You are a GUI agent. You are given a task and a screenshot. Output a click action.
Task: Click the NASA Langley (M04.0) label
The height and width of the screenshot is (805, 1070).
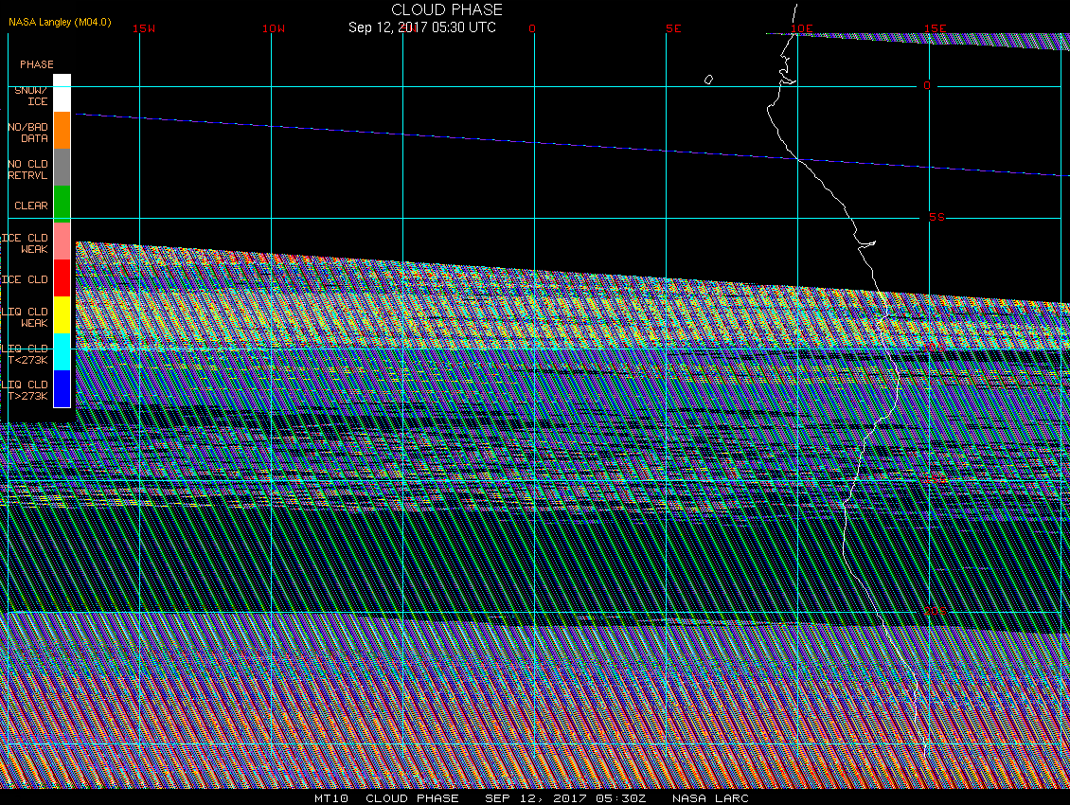point(60,22)
